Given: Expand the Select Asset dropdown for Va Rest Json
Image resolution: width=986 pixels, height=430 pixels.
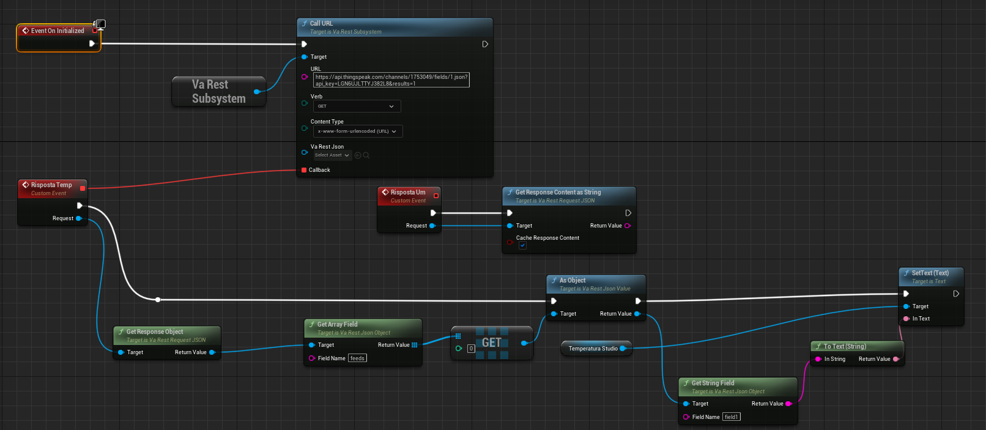Looking at the screenshot, I should pyautogui.click(x=332, y=155).
